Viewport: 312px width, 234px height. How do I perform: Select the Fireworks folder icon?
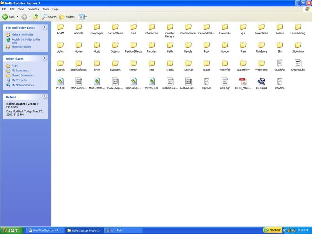click(x=225, y=27)
